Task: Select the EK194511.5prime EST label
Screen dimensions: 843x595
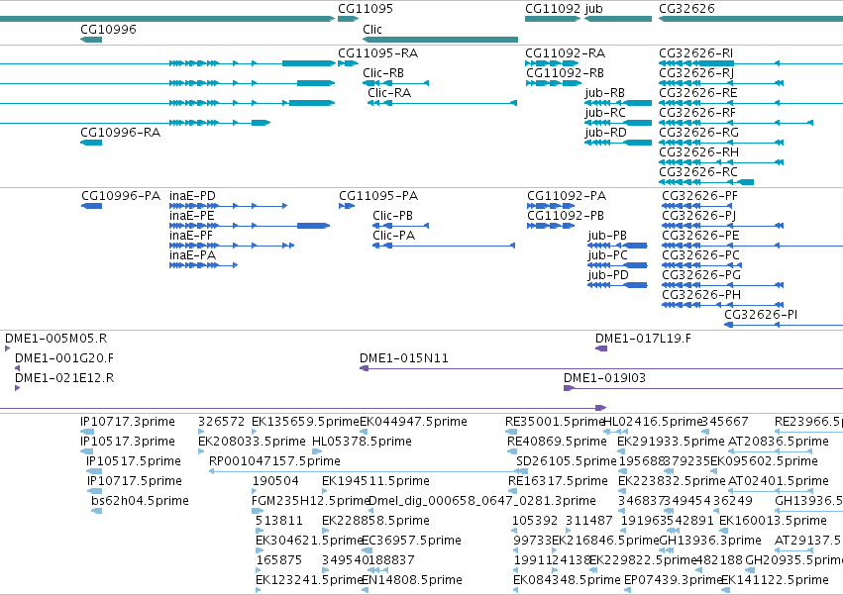Action: (x=375, y=481)
